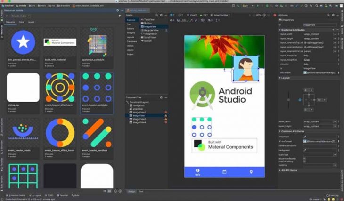Open the device Pixel dropdown
344x201 pixels.
[x=192, y=15]
